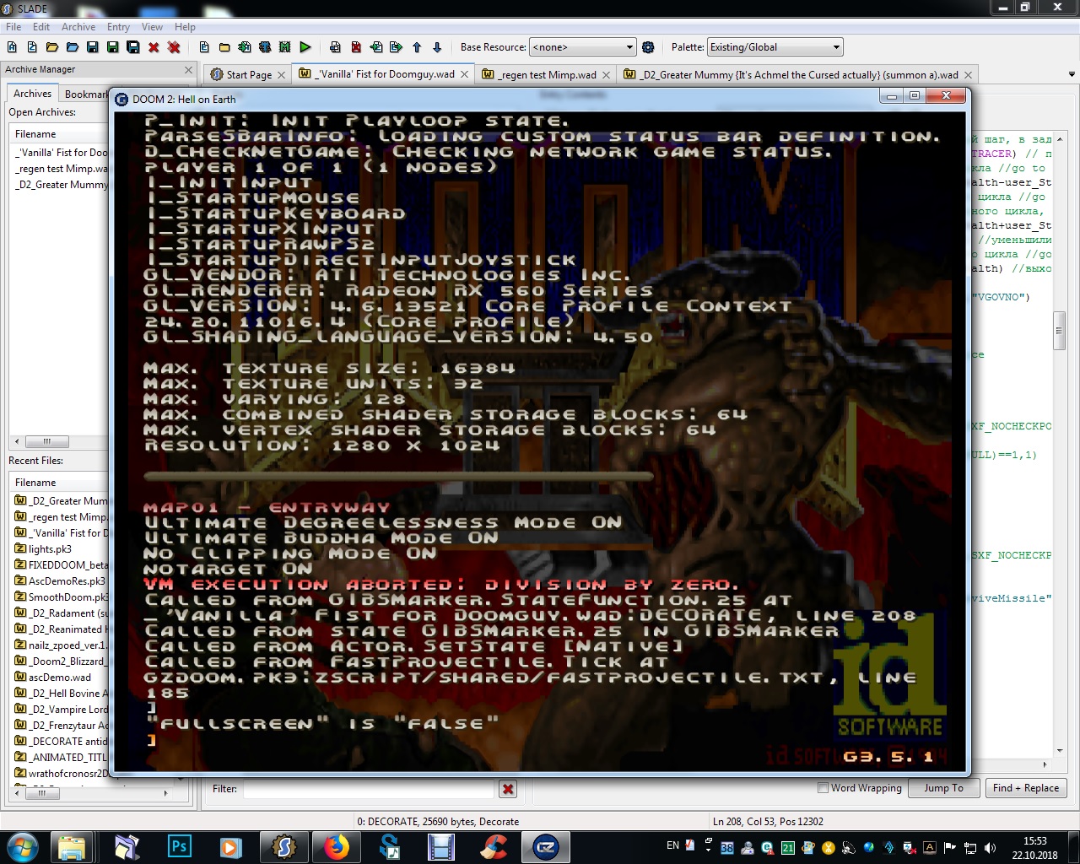Click the New Zip Archive toolbar icon
The image size is (1080, 864).
(x=32, y=47)
